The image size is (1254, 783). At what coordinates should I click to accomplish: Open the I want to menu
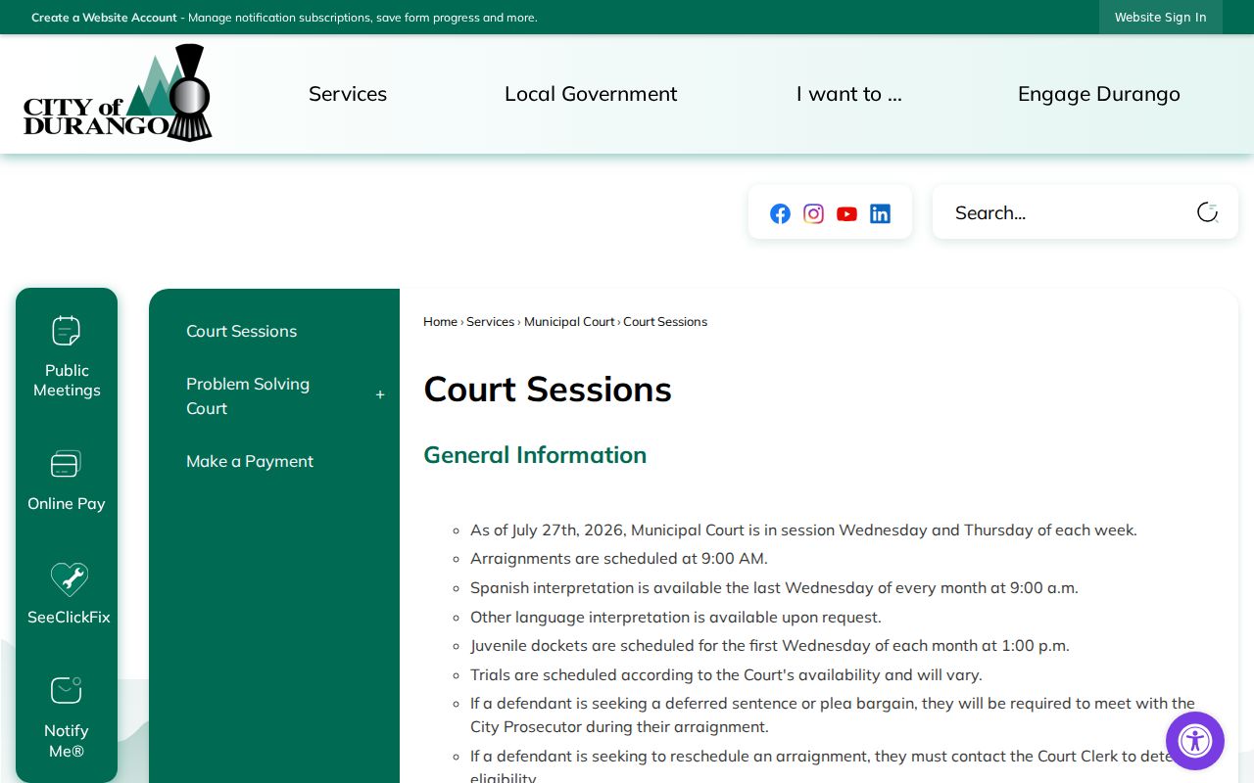(x=849, y=94)
